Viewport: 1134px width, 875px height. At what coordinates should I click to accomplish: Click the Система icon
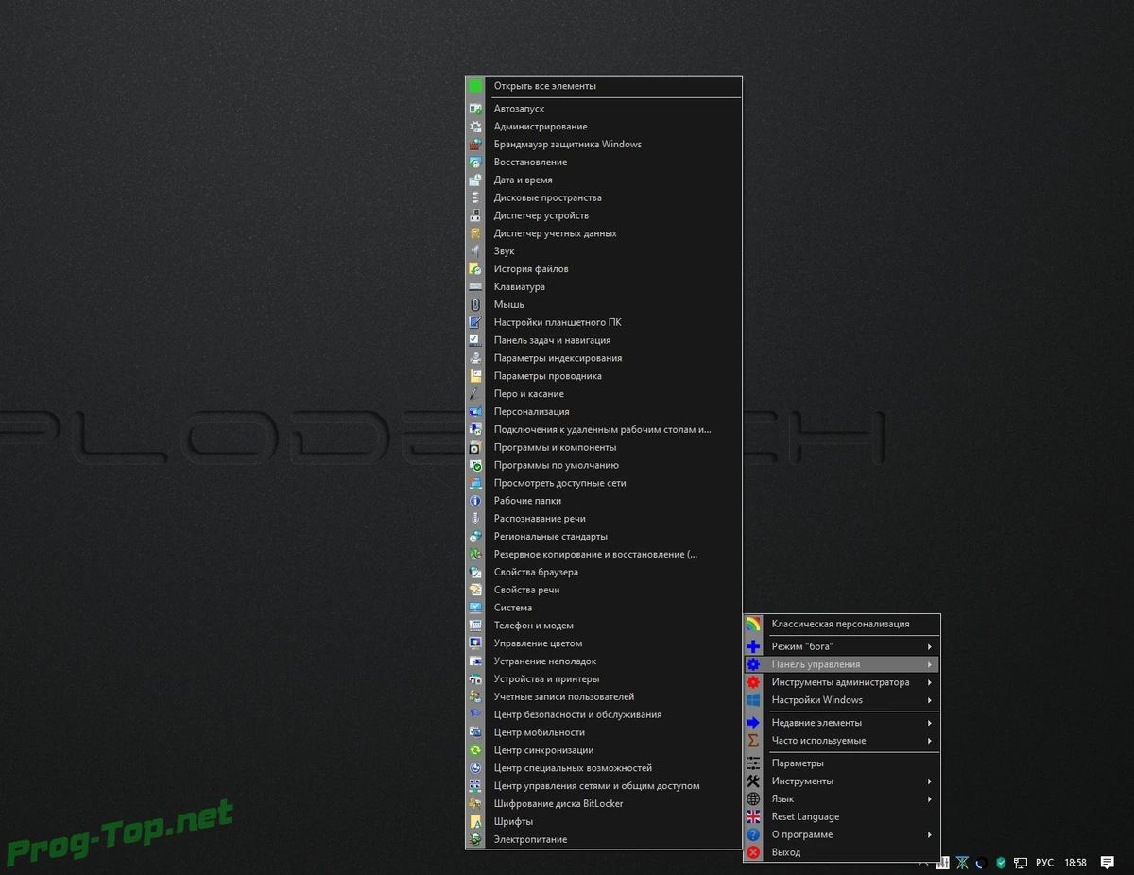(475, 608)
